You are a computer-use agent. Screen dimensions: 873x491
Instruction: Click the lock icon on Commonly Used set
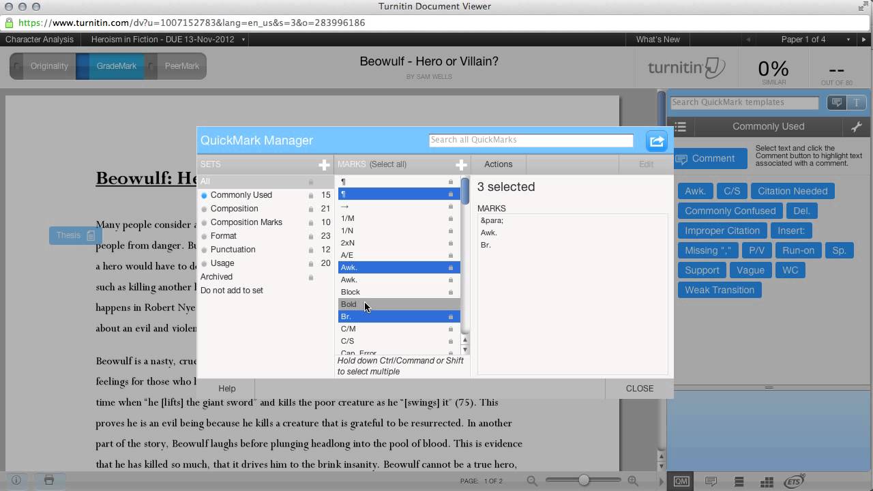pos(311,195)
